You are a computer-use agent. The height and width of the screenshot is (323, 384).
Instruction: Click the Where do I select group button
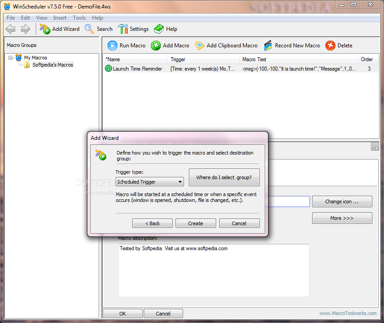tap(224, 177)
